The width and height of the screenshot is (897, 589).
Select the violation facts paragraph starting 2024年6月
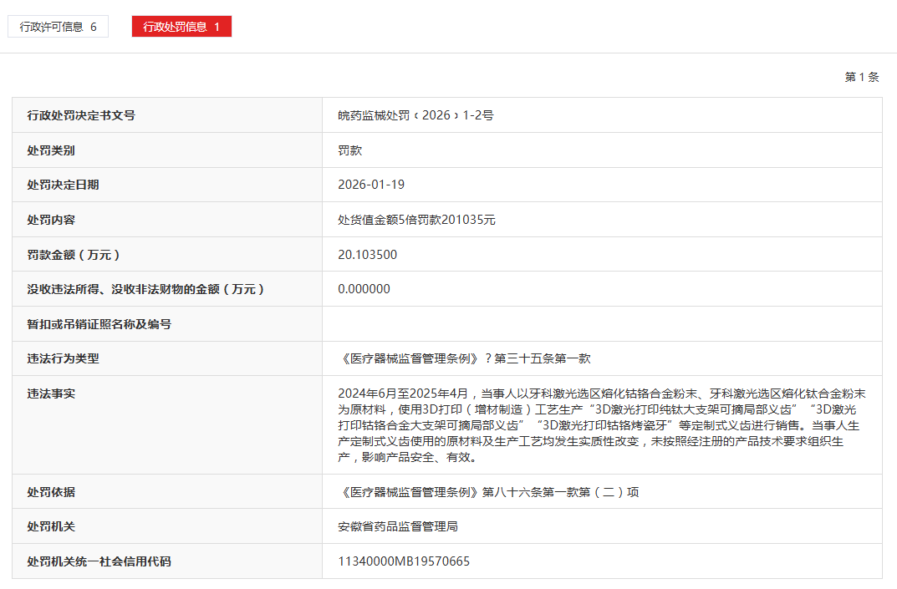(x=601, y=425)
